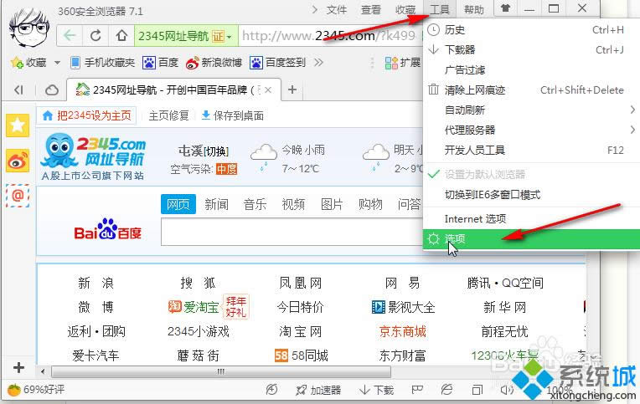Screen dimensions: 640x404
Task: Go to the home page icon
Action: point(121,36)
